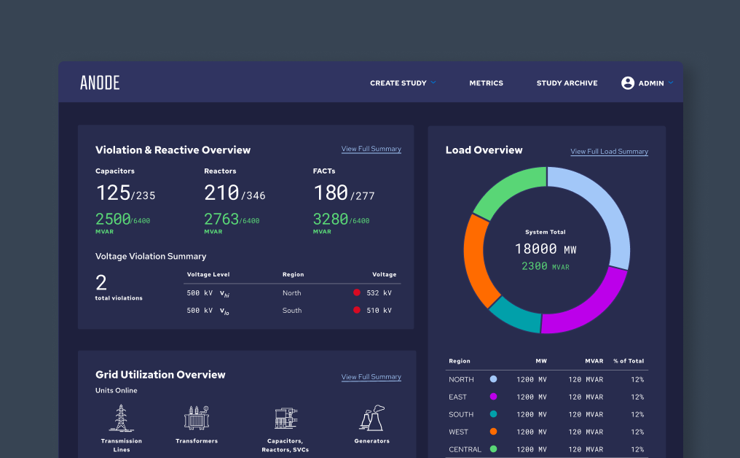Click the MVAR column header in load table

pos(594,361)
